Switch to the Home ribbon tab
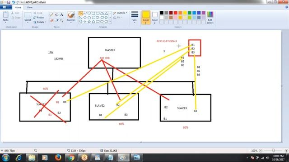 [x=18, y=7]
